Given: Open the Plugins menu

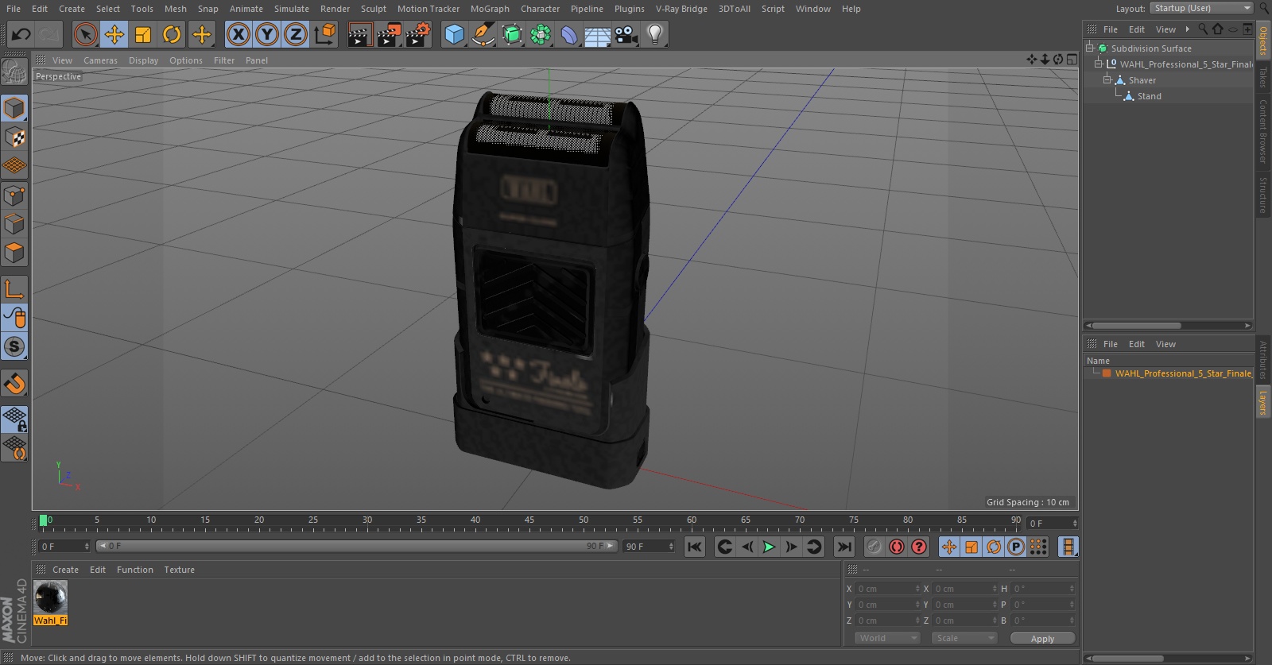Looking at the screenshot, I should [x=630, y=9].
